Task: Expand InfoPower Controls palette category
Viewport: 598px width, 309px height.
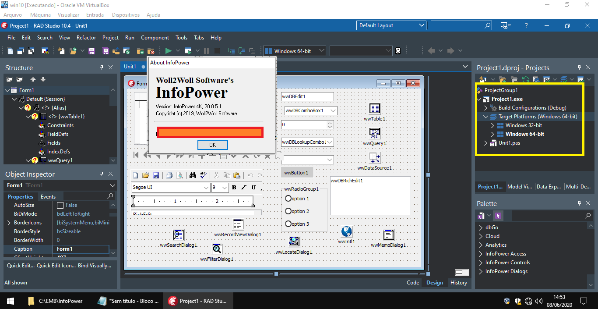Action: (480, 263)
